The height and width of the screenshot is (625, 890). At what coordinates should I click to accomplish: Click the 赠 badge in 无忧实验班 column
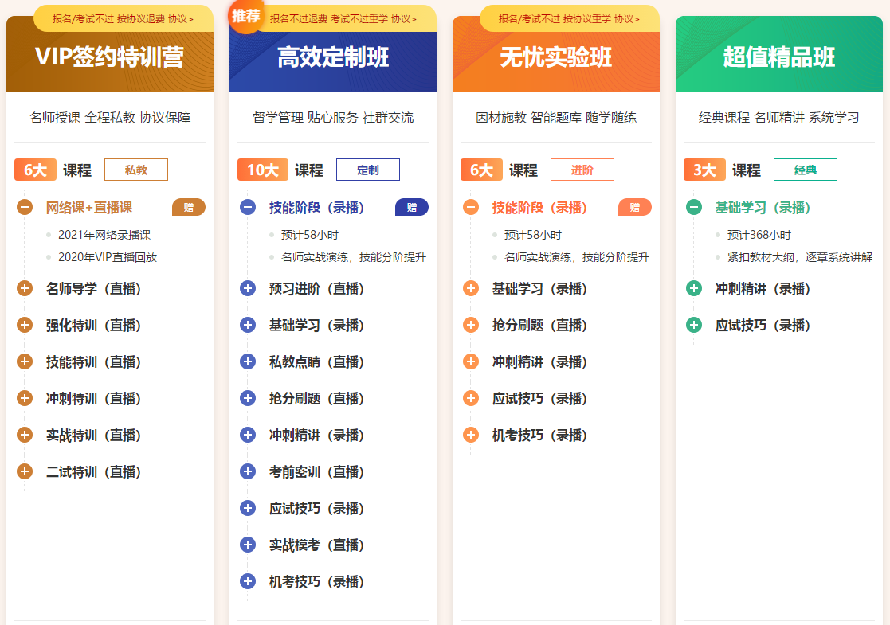[633, 206]
